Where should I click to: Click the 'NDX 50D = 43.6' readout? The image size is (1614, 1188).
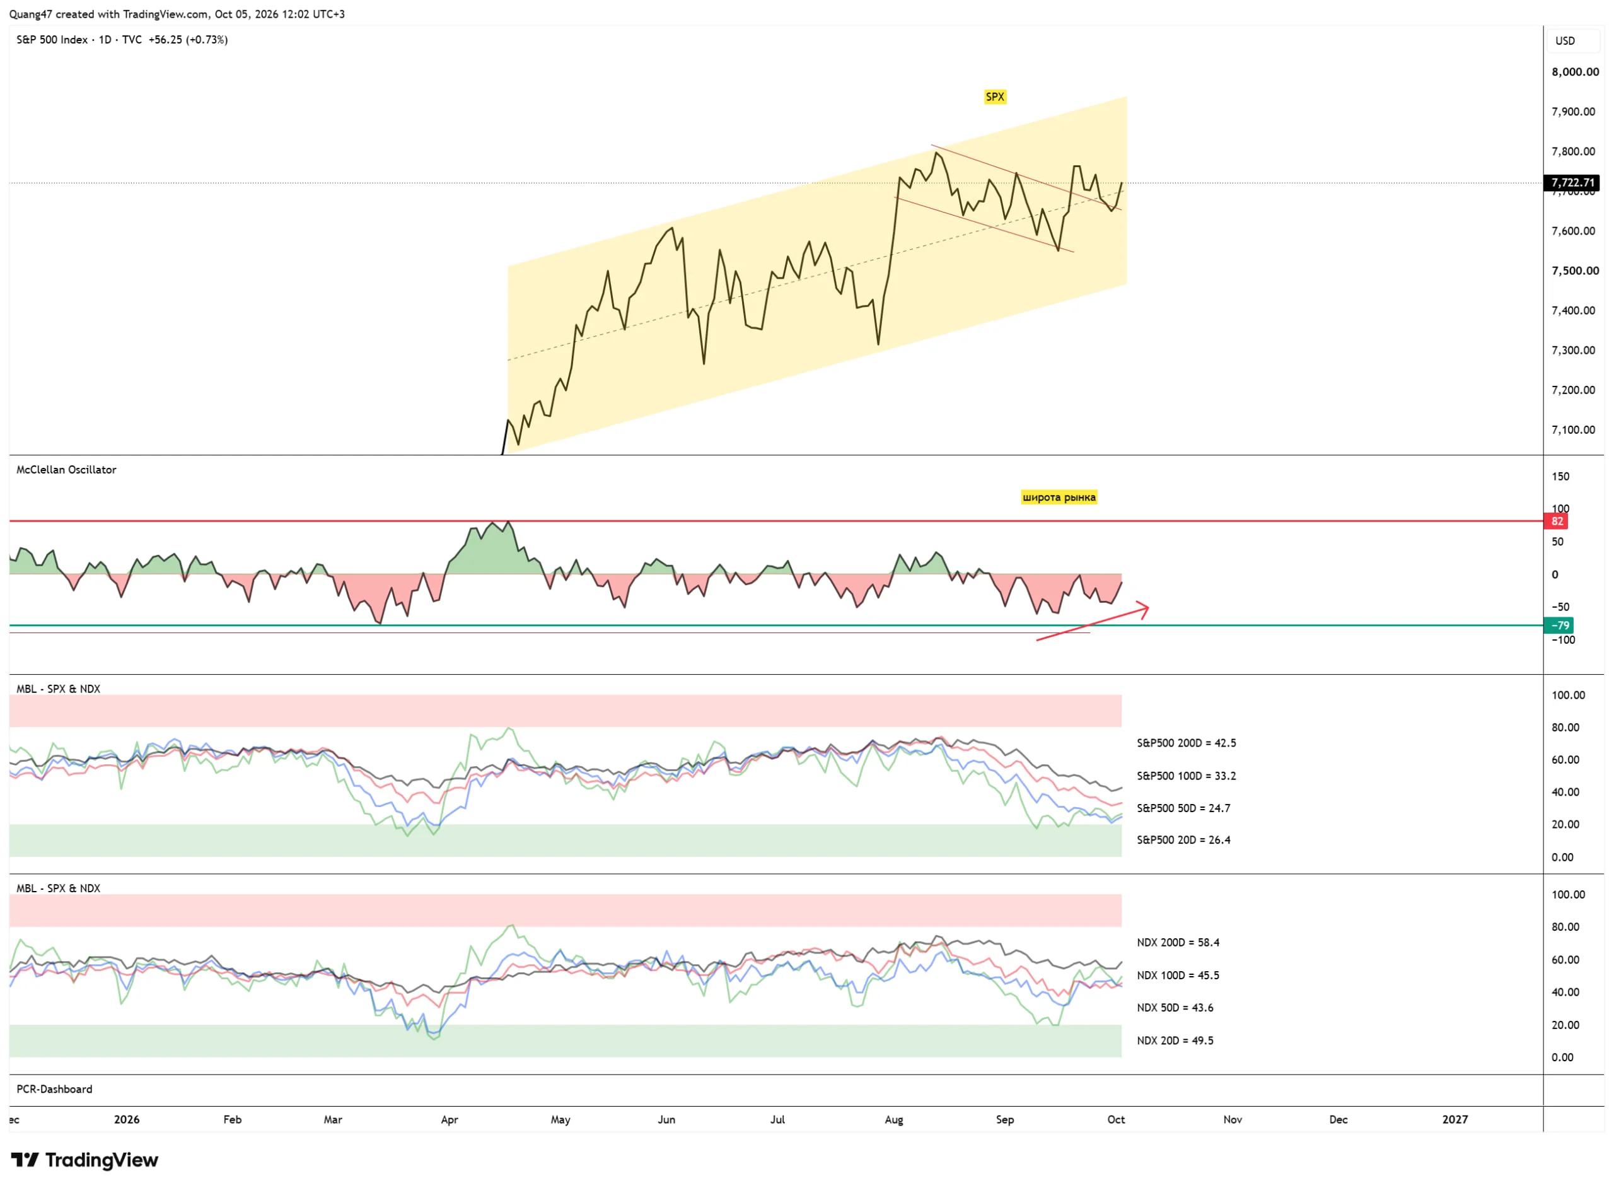point(1175,1008)
